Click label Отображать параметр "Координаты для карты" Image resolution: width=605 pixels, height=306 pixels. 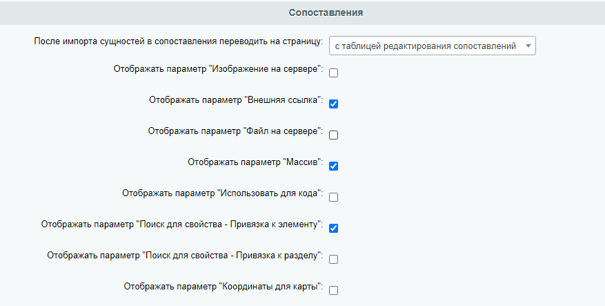(224, 287)
